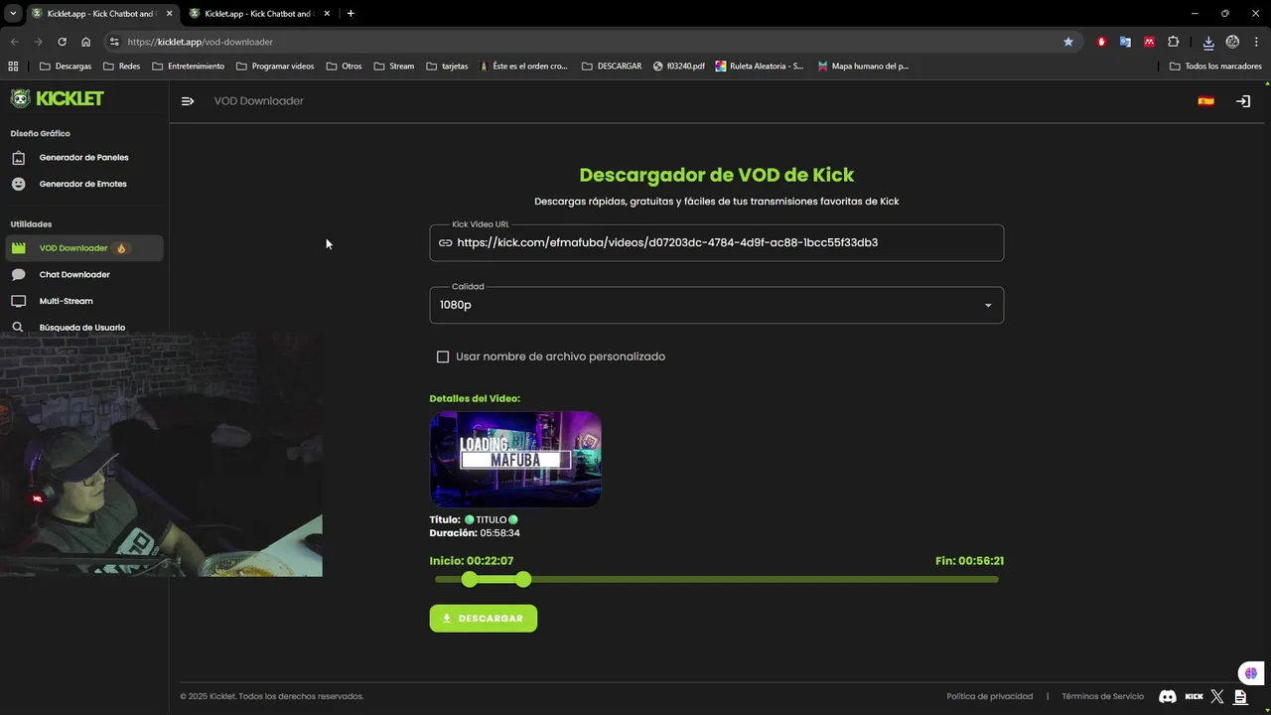
Task: Click the middle of the time range track
Action: tap(716, 579)
